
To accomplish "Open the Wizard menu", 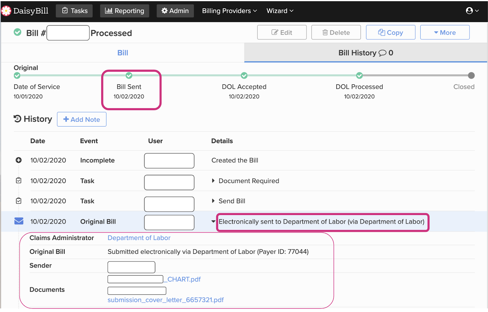I will point(280,11).
